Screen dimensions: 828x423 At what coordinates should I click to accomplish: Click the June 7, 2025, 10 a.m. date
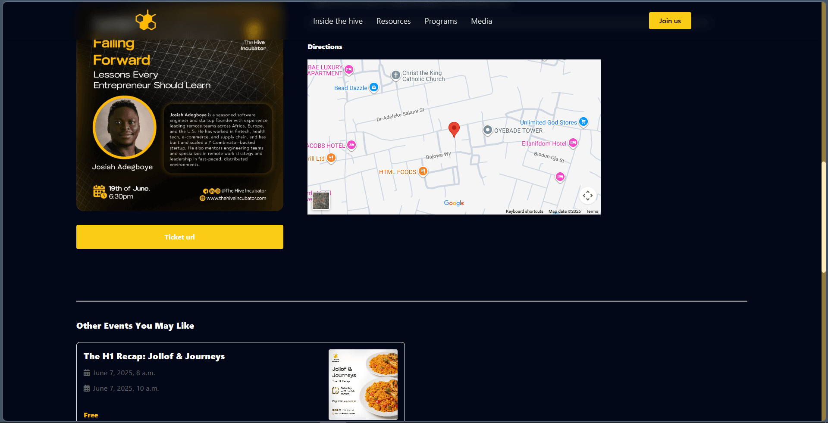click(126, 389)
